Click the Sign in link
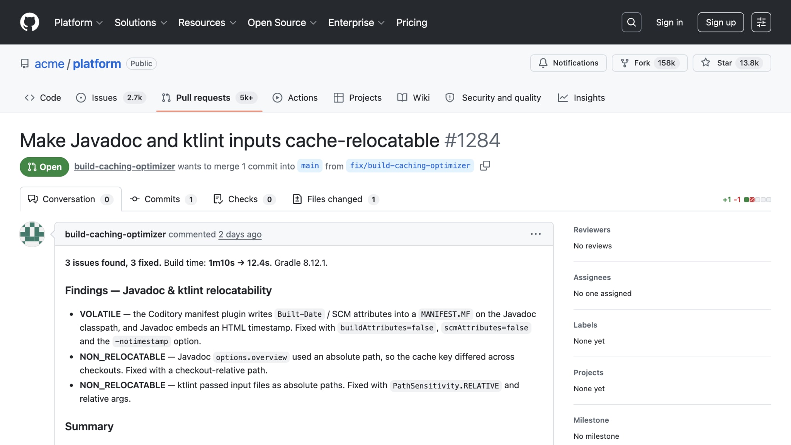 [x=669, y=22]
